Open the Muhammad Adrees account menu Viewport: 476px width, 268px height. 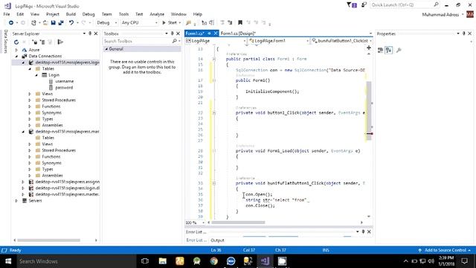[x=443, y=15]
